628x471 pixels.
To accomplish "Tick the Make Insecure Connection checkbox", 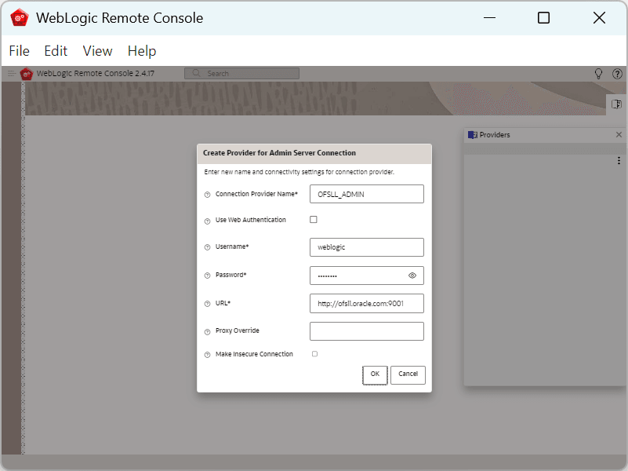I will (315, 354).
